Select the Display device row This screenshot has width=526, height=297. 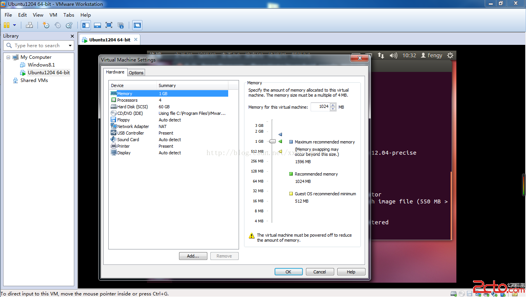point(169,153)
